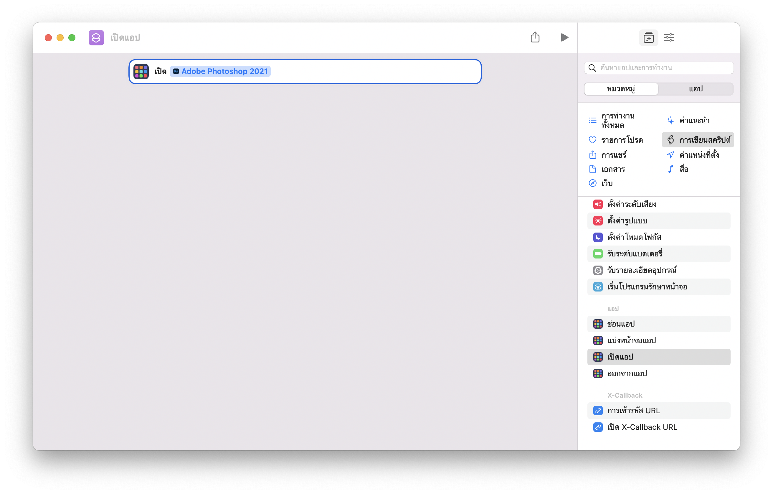This screenshot has height=494, width=773.
Task: Select รับระดับแบตเตอรี่ battery action
Action: [x=634, y=254]
